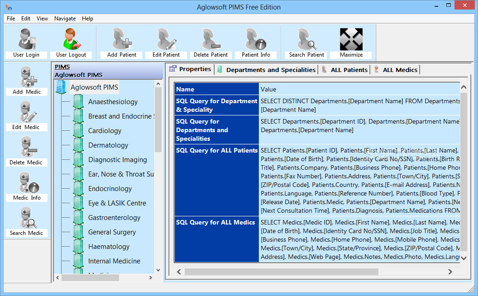Click the Add Medic sidebar icon

(28, 76)
